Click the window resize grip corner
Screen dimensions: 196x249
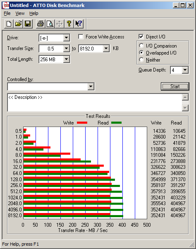click(x=192, y=245)
